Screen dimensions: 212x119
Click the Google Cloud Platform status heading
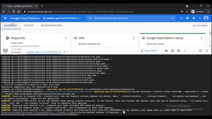[x=165, y=38]
